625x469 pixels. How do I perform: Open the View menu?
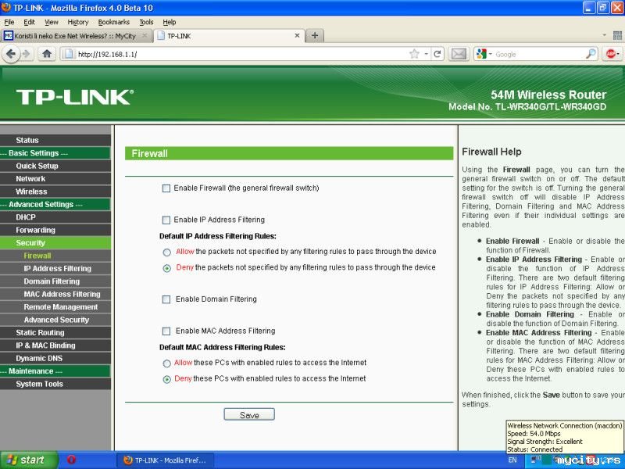click(x=52, y=22)
